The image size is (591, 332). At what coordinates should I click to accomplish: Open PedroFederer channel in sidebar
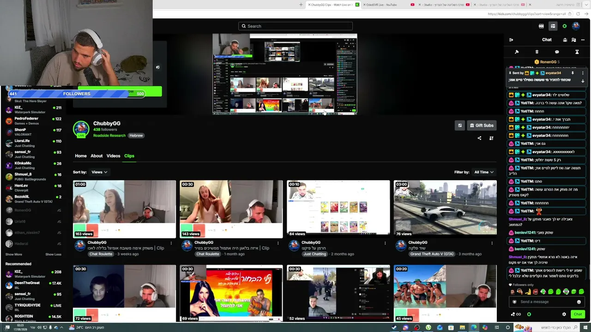point(33,121)
